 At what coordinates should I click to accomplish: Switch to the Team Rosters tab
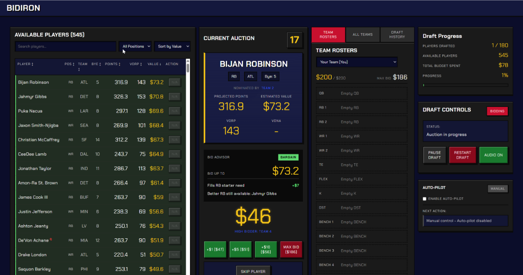(328, 34)
